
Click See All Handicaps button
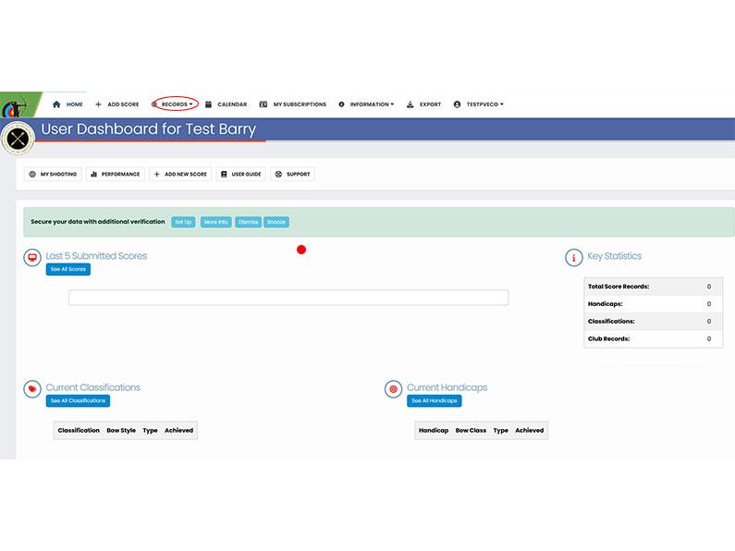pos(434,401)
